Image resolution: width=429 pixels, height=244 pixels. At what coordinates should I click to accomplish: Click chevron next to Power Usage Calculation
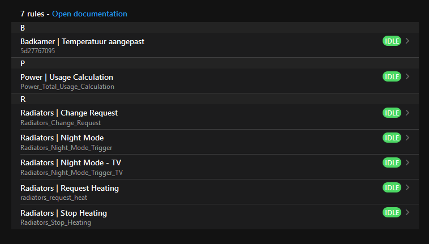(408, 76)
